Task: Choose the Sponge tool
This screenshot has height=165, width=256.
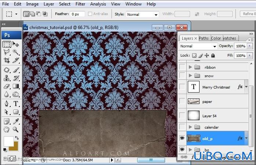Action: pos(16,94)
